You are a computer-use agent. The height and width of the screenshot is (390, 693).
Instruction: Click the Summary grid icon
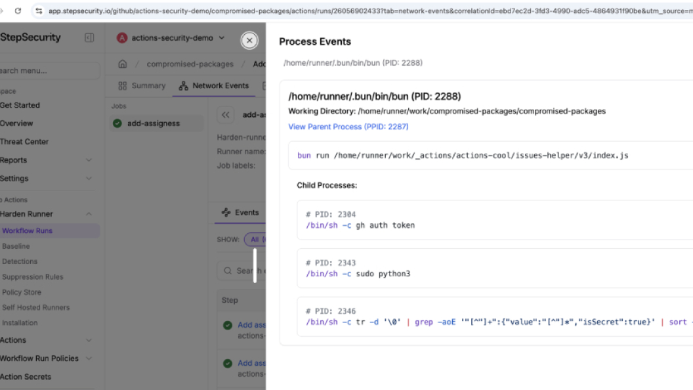pos(123,86)
